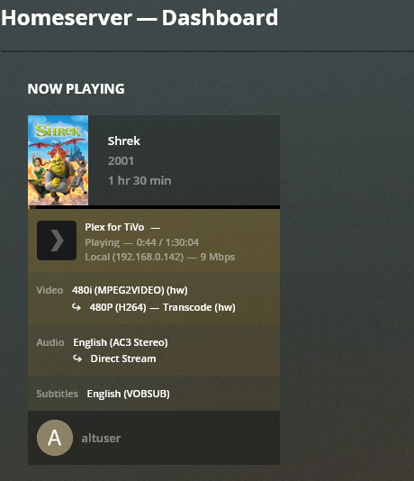The image size is (414, 481).
Task: Open the altuser avatar circle
Action: (55, 438)
